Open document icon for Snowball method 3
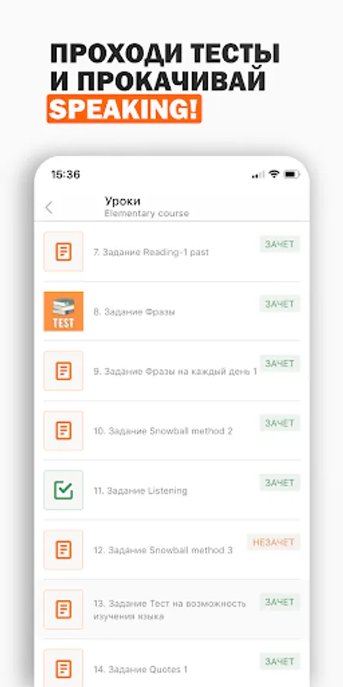The width and height of the screenshot is (343, 687). pyautogui.click(x=63, y=550)
